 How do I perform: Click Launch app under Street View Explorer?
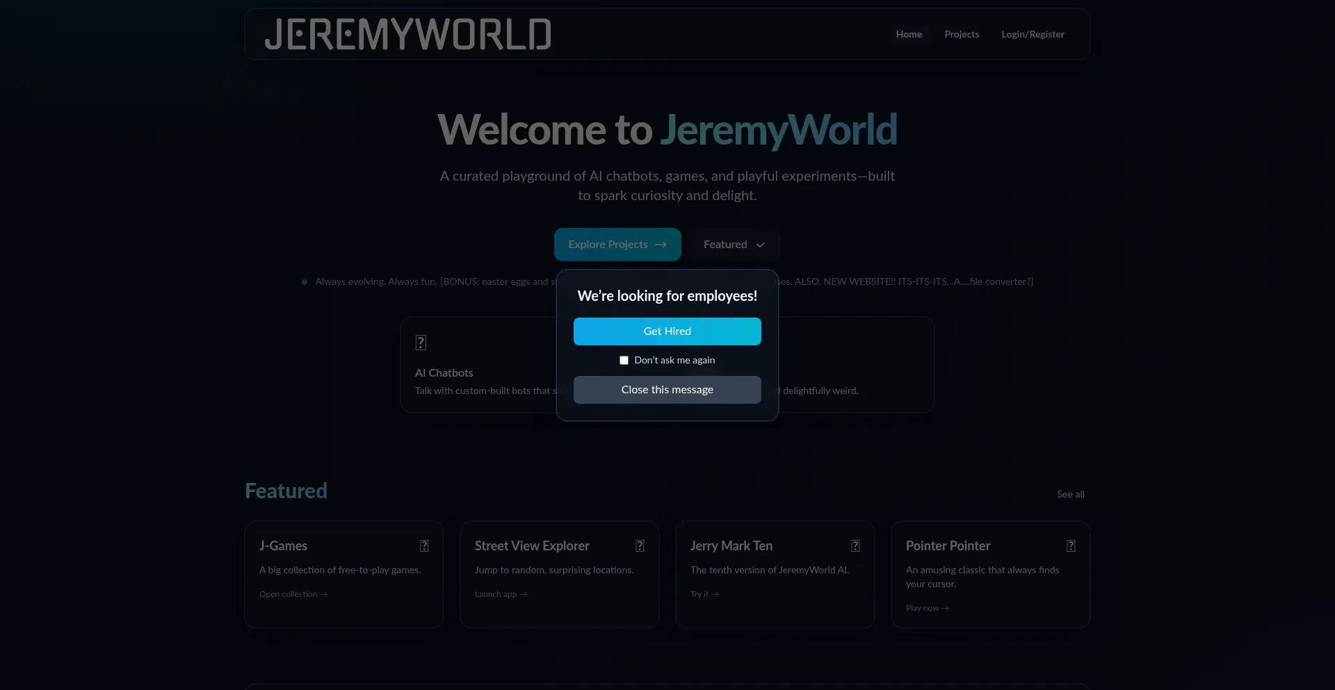click(501, 594)
